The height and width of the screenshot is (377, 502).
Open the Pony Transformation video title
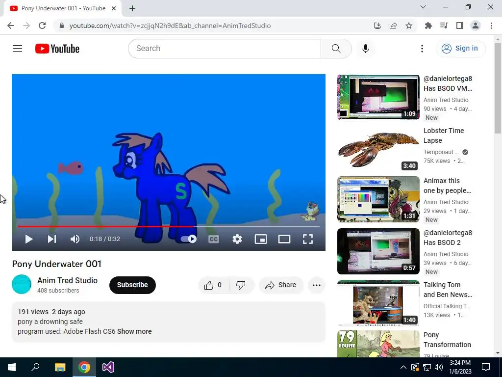447,340
